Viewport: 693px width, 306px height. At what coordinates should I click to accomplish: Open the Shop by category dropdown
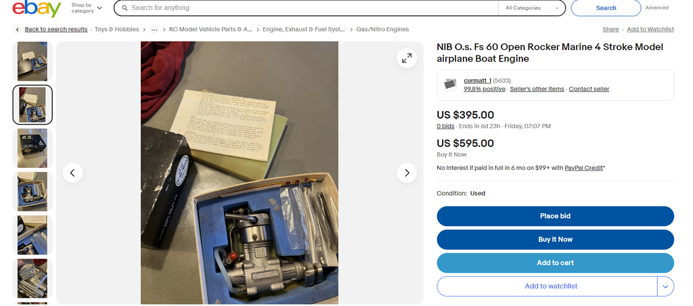[87, 8]
